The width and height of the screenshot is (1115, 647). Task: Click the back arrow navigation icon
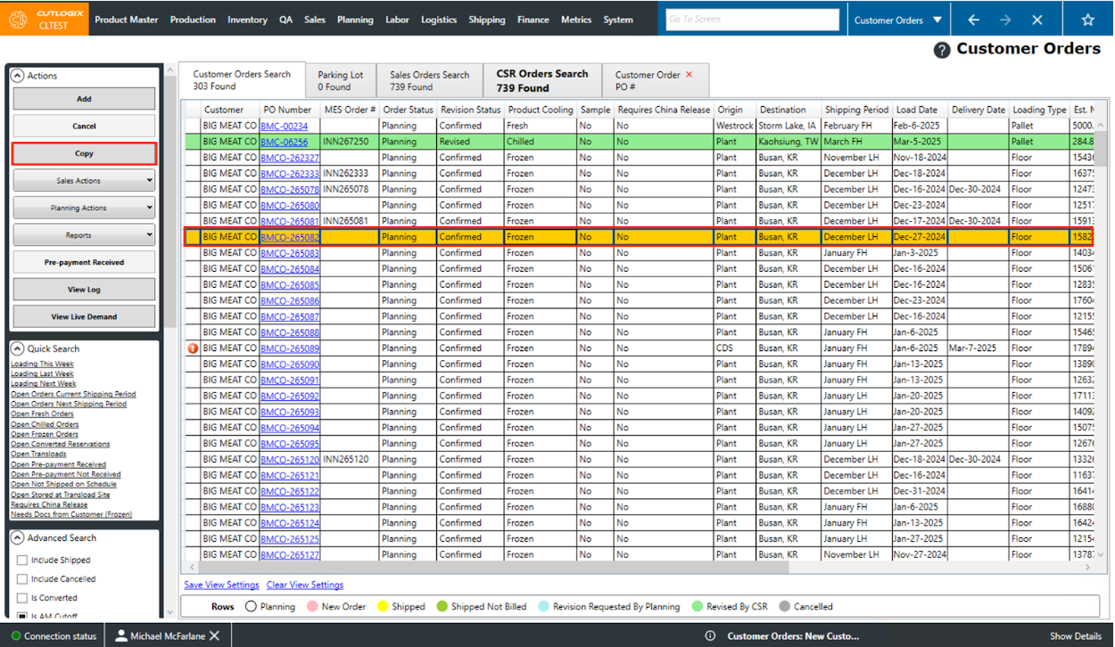(973, 20)
